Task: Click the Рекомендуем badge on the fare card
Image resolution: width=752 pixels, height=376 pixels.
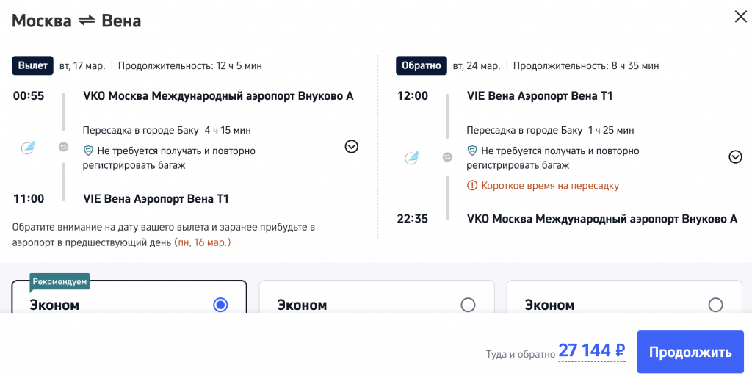Action: click(x=59, y=282)
